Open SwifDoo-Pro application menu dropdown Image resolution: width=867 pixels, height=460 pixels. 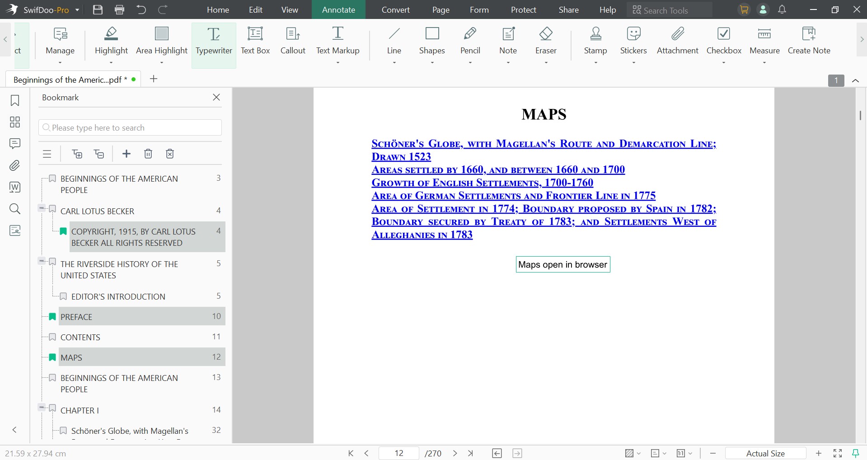(x=77, y=10)
